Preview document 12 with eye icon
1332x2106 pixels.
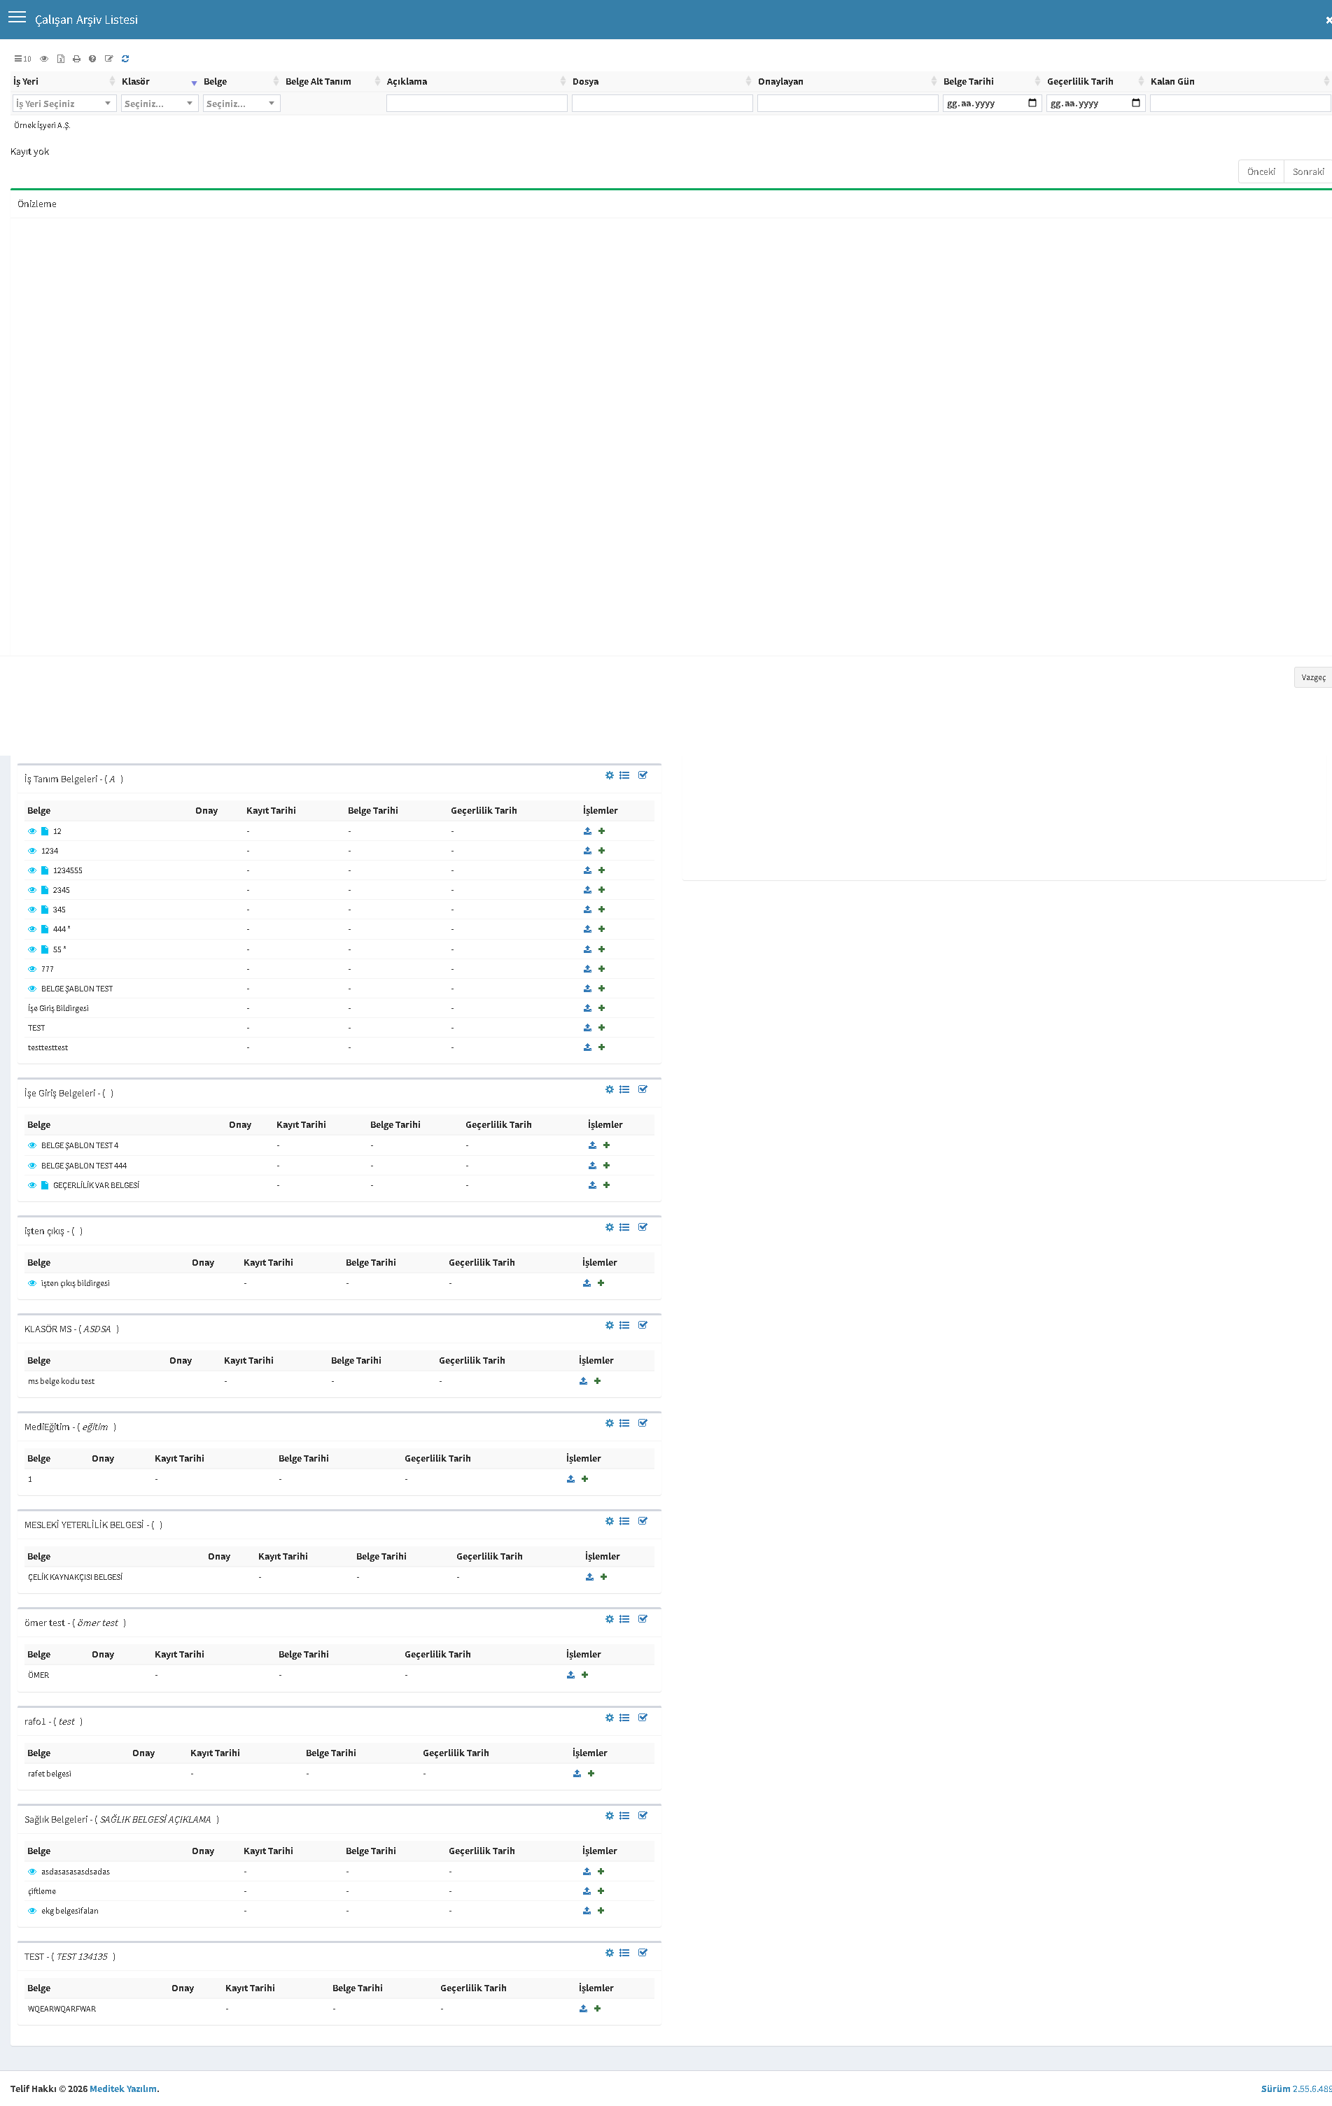(x=32, y=831)
